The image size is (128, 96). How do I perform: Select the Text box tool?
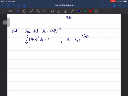(x=65, y=11)
